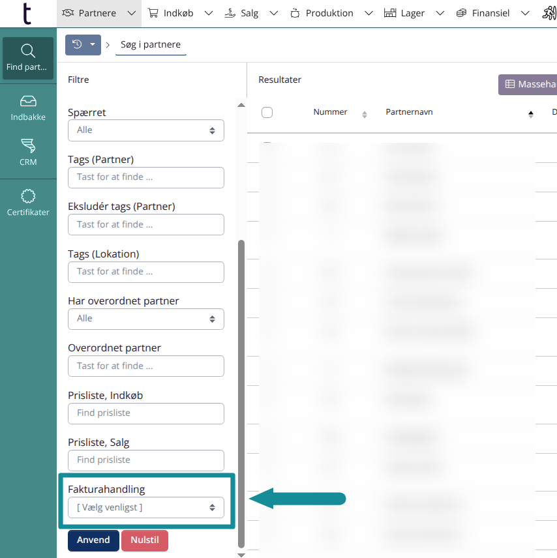Image resolution: width=557 pixels, height=558 pixels.
Task: Click the Lager warehouse icon
Action: click(x=390, y=13)
